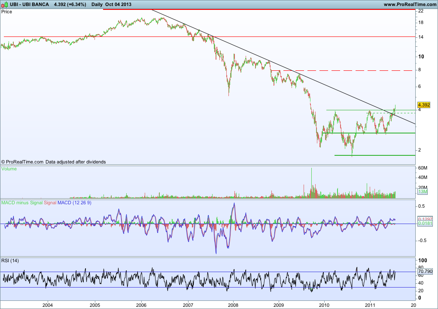Click the '(12 26 9)' MACD parameters
438x309 pixels.
[x=82, y=203]
